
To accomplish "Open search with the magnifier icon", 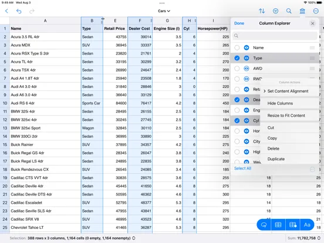I will tap(289, 11).
